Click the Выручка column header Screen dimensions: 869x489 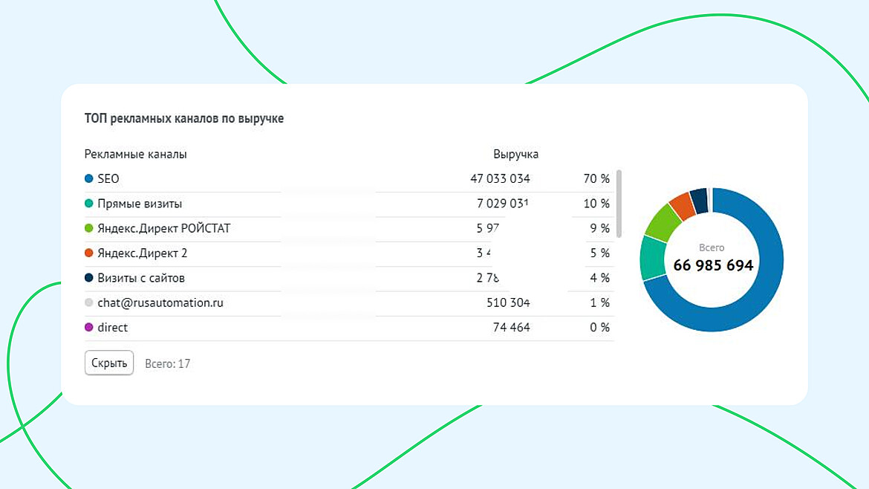pyautogui.click(x=516, y=154)
